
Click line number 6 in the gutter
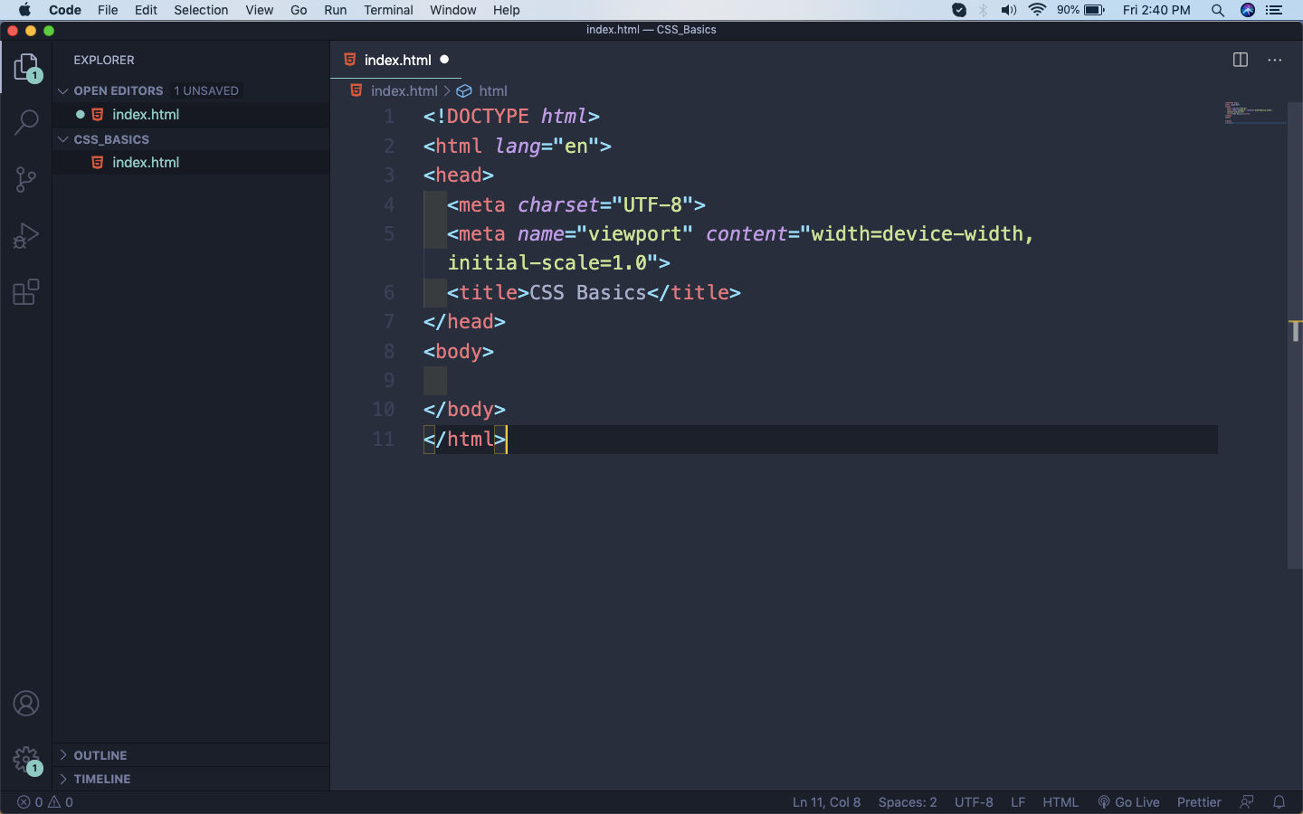[x=389, y=292]
